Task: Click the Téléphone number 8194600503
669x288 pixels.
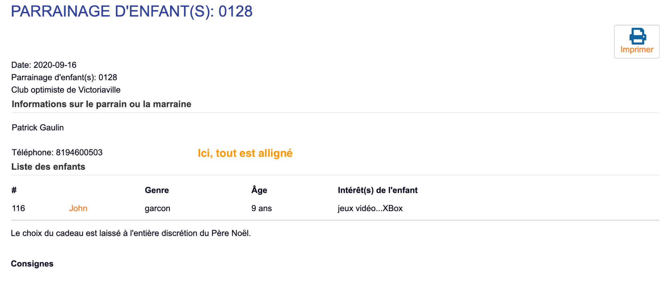Action: [79, 153]
